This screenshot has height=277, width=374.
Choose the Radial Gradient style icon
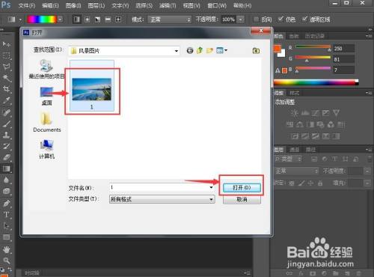(x=87, y=19)
